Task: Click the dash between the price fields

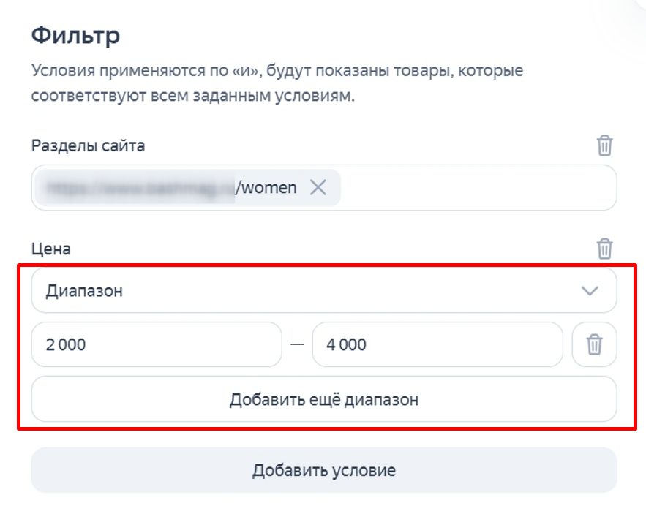Action: (x=296, y=344)
